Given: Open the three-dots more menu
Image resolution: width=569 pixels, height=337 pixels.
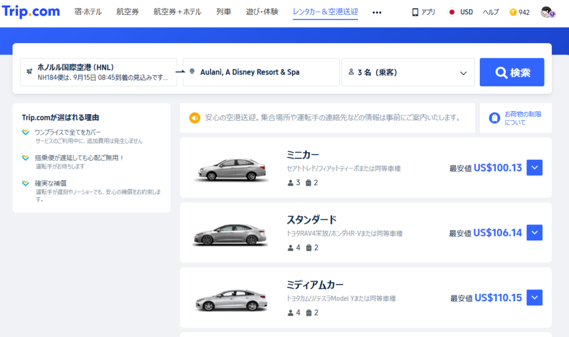Looking at the screenshot, I should 377,12.
